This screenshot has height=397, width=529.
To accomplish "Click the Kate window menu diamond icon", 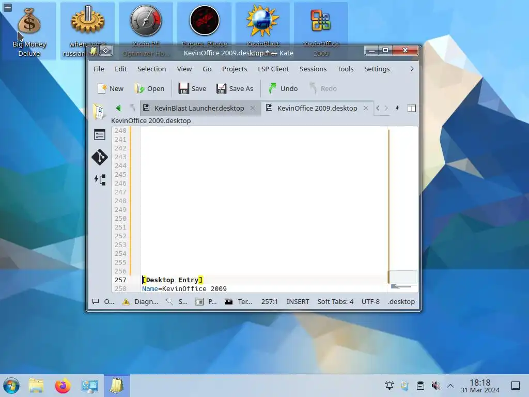I will click(105, 51).
